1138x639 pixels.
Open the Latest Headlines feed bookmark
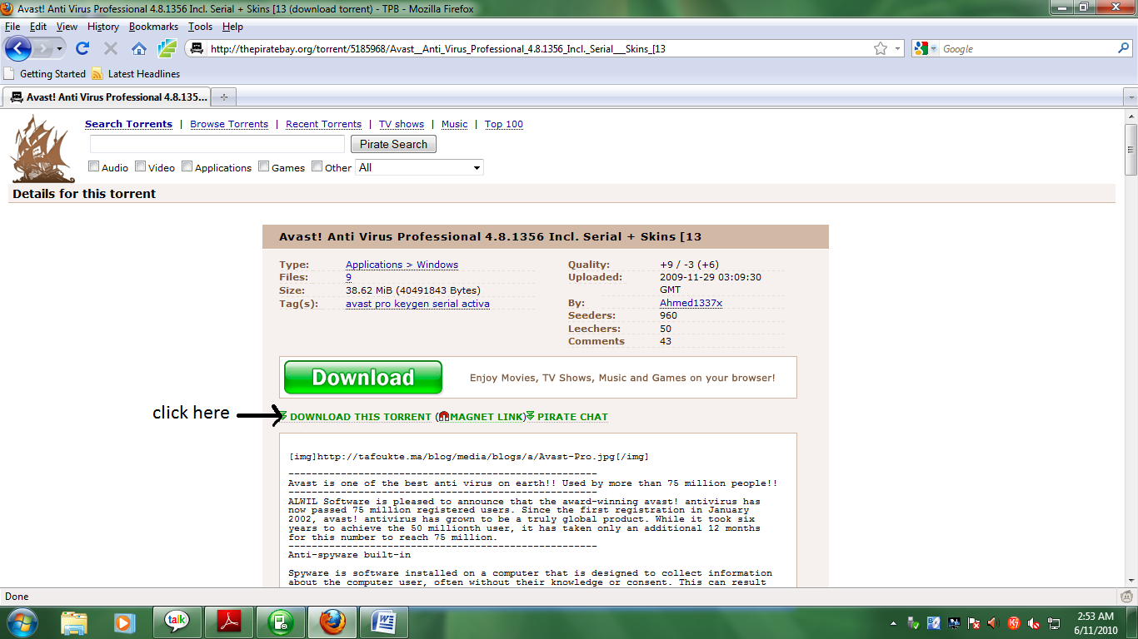[x=136, y=73]
